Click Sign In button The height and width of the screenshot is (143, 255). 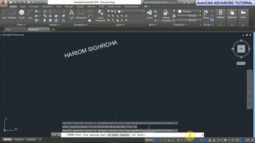188,2
